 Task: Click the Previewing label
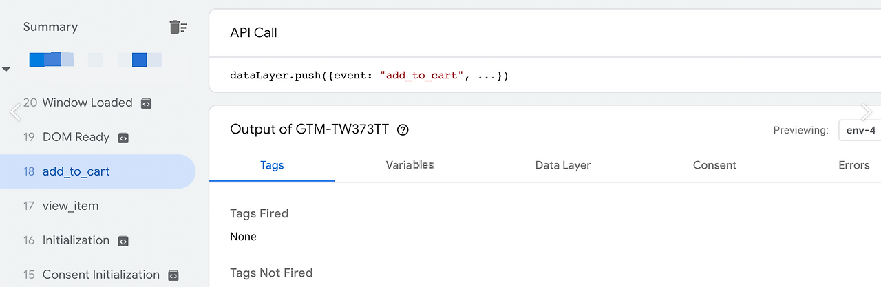tap(800, 130)
